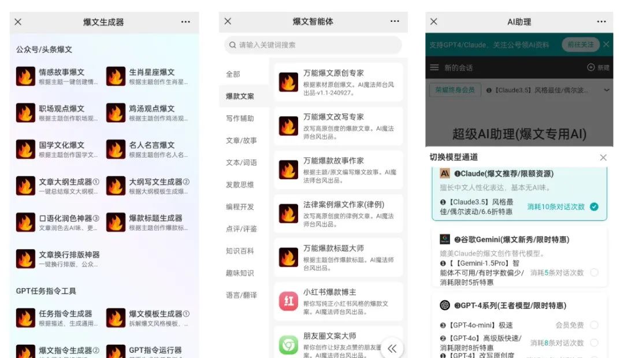Close the 爆文生成器 page
The image size is (624, 358).
pos(18,22)
